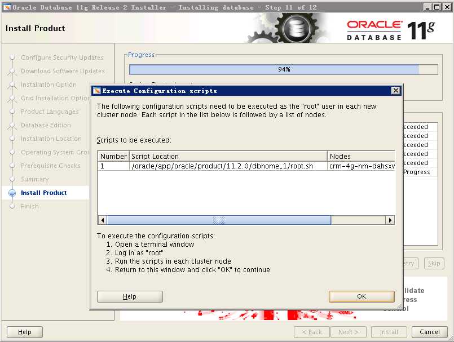This screenshot has width=454, height=342.
Task: Click the left arrow of scripts table scrollbar
Action: 103,220
